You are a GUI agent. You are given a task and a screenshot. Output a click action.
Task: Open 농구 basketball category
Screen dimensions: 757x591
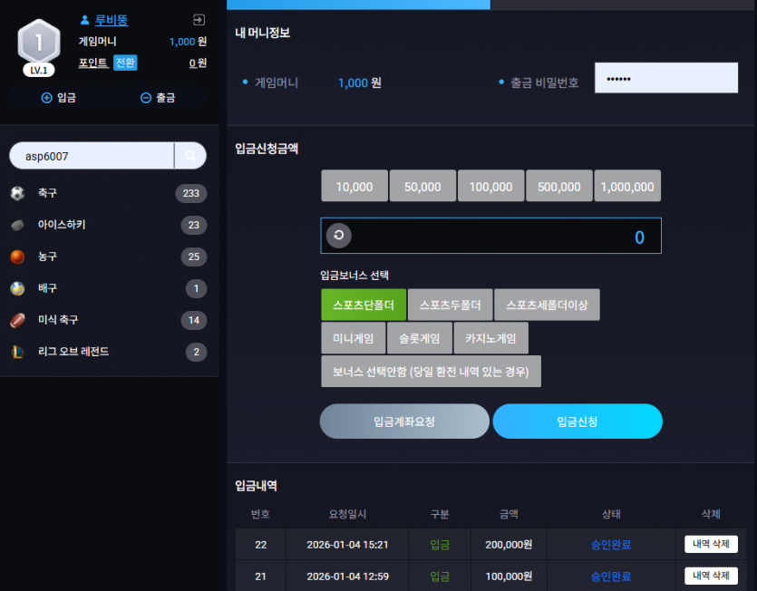[109, 257]
